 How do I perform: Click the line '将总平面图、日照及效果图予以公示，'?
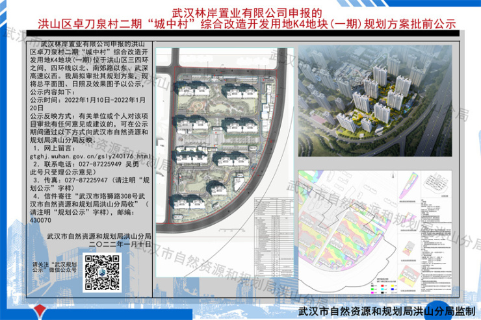pyautogui.click(x=88, y=84)
